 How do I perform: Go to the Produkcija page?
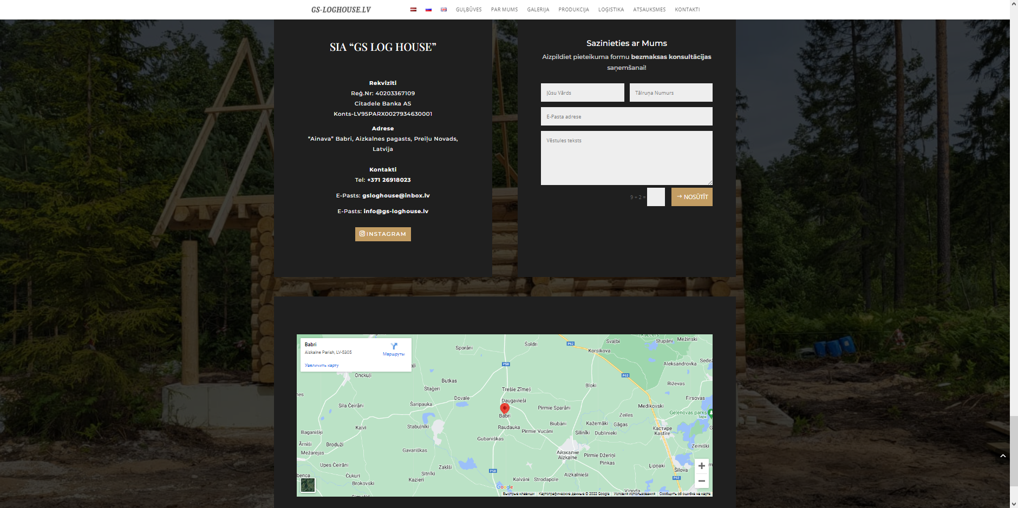point(573,10)
